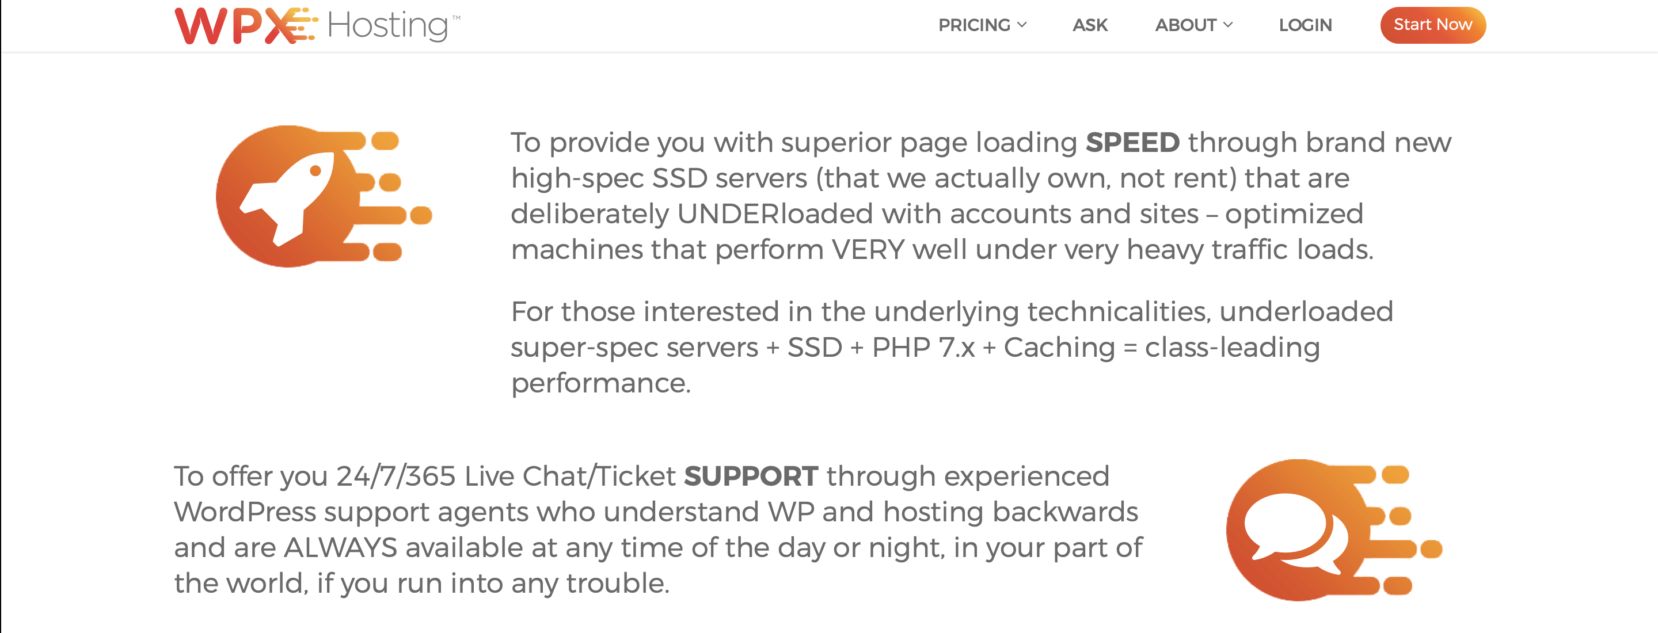Go to the ASK page

(1090, 25)
